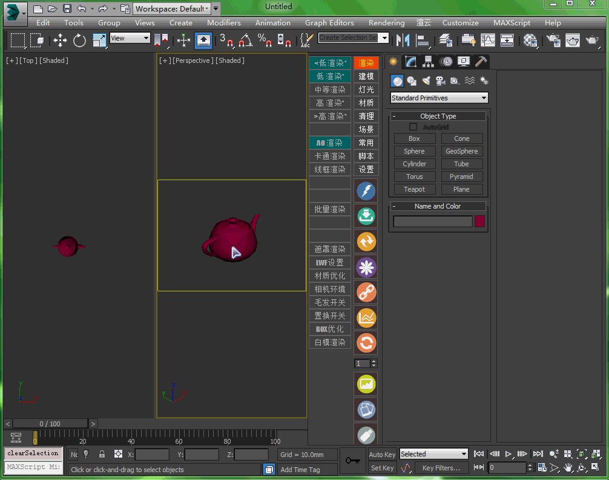Click the object color swatch

(x=479, y=222)
